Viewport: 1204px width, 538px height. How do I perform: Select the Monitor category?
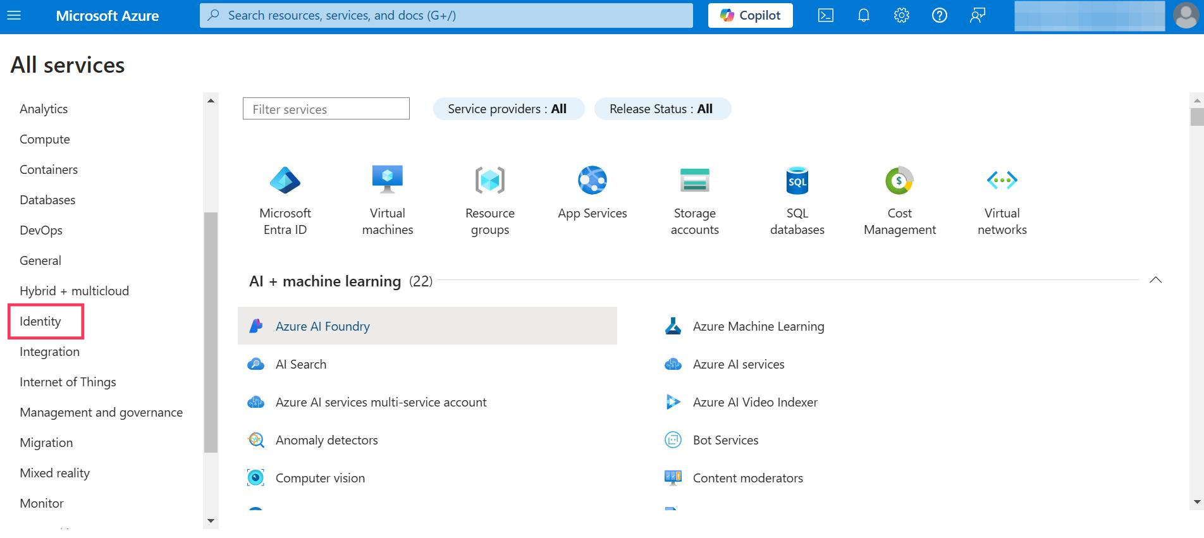click(x=42, y=503)
